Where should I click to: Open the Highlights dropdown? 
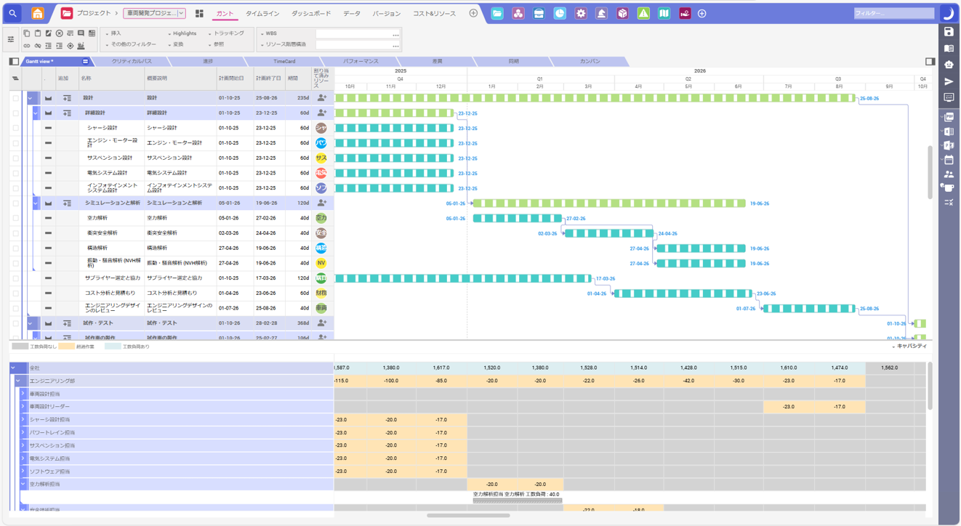[184, 34]
